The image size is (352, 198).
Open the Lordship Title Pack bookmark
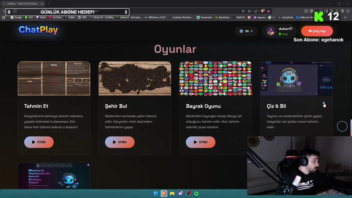tap(181, 17)
